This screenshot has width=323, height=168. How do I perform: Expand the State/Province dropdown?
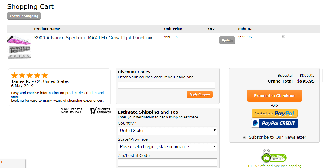click(x=168, y=147)
